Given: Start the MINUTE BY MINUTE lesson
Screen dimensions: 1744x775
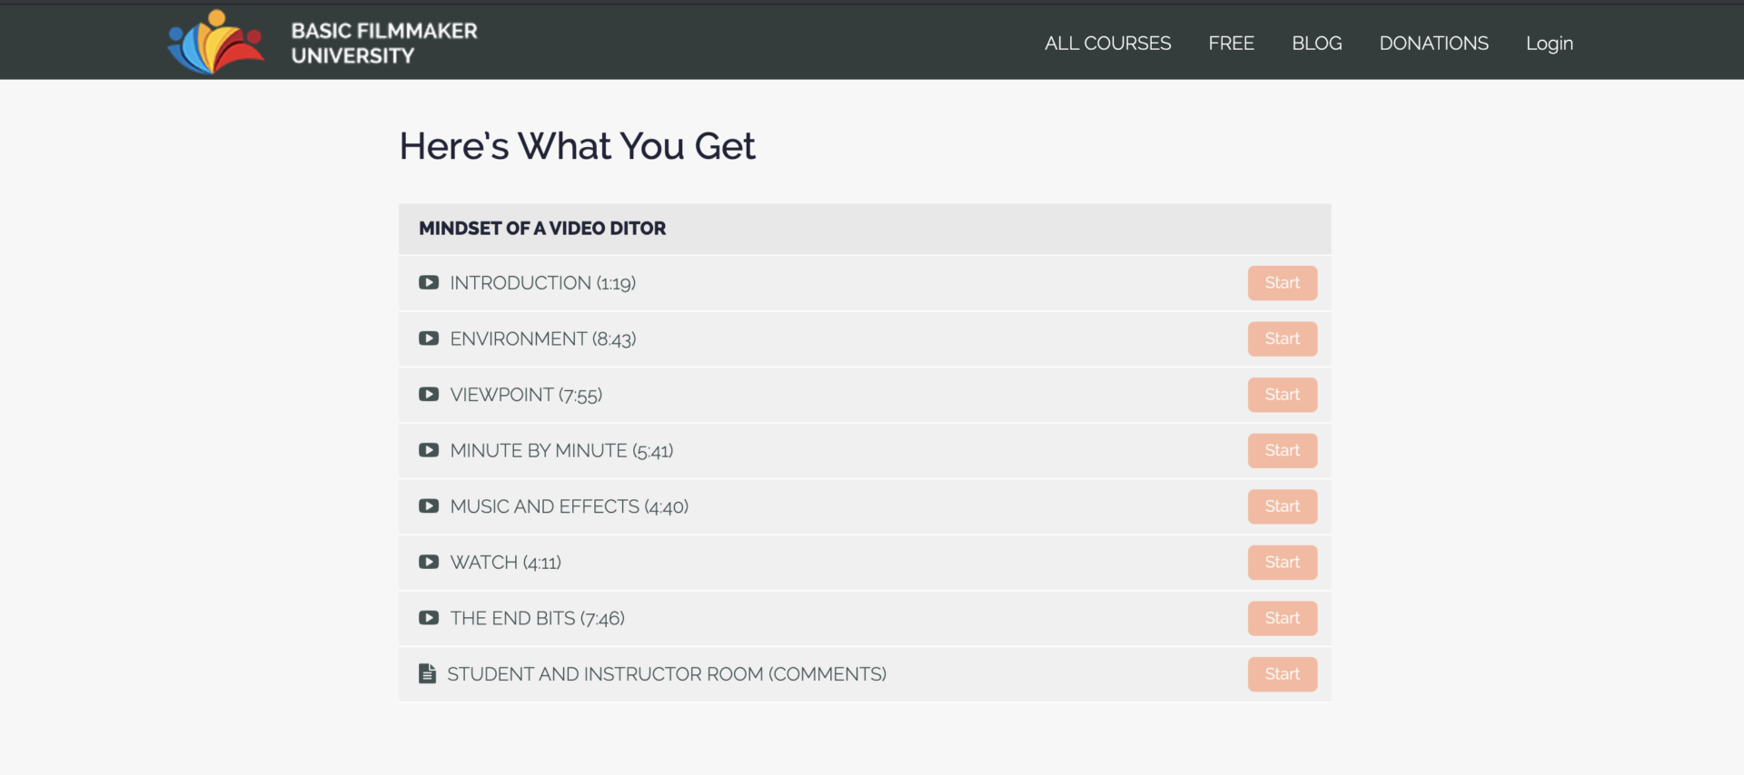Looking at the screenshot, I should pos(1282,450).
